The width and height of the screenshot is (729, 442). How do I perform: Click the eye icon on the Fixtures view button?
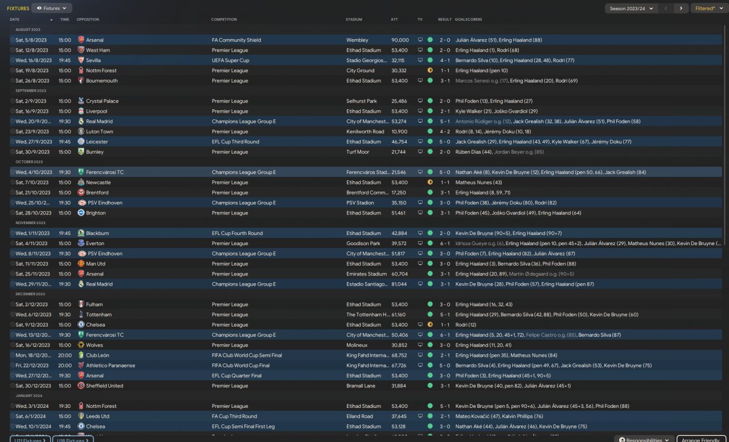[x=39, y=9]
